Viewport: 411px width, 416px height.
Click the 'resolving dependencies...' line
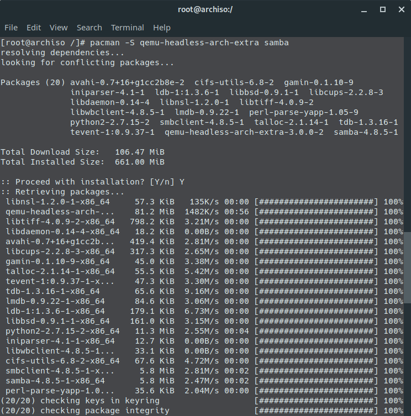pos(62,52)
